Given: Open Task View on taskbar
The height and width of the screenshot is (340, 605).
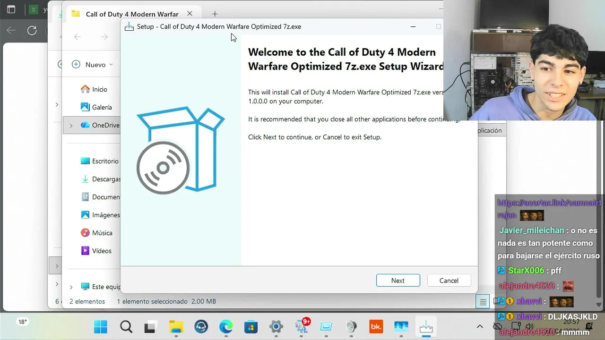Looking at the screenshot, I should tap(151, 327).
